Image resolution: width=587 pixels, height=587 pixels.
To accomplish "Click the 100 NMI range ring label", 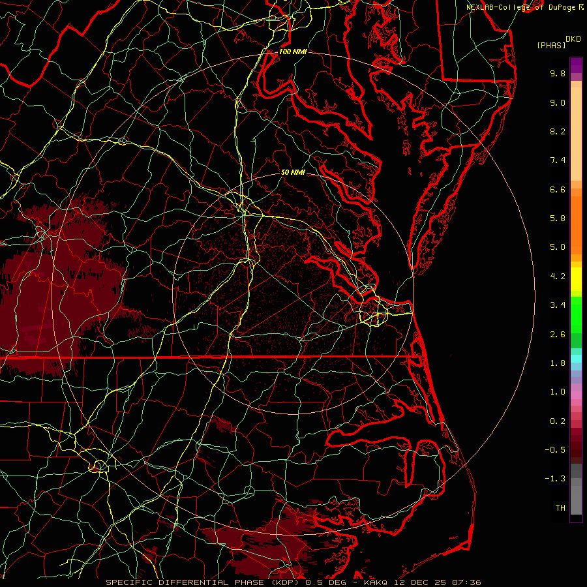I will 293,52.
